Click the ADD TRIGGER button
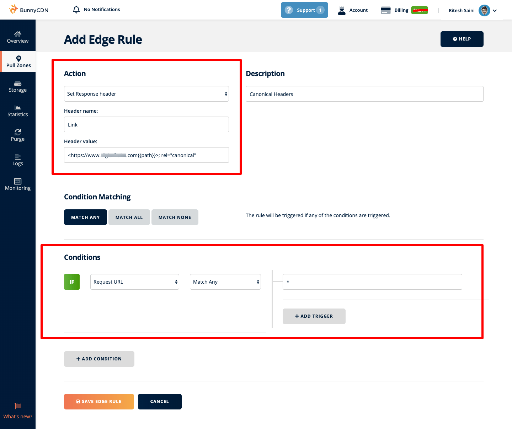The width and height of the screenshot is (512, 429). 314,316
